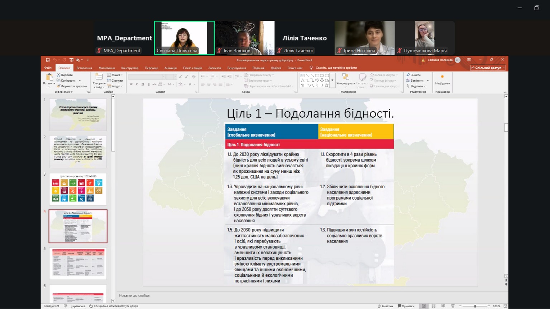Toggle the Notes (Нотатки) pane in status bar

(386, 306)
